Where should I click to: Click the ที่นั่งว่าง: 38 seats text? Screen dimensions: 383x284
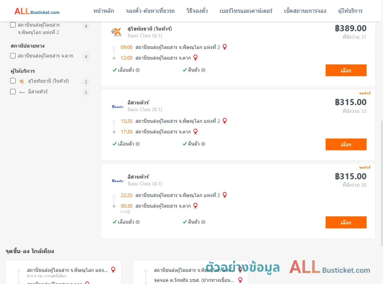click(354, 185)
